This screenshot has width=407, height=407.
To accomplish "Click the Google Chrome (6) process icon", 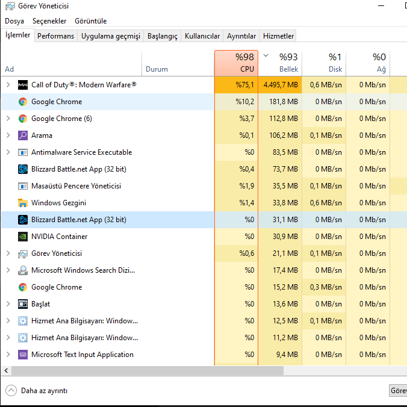I will click(23, 119).
